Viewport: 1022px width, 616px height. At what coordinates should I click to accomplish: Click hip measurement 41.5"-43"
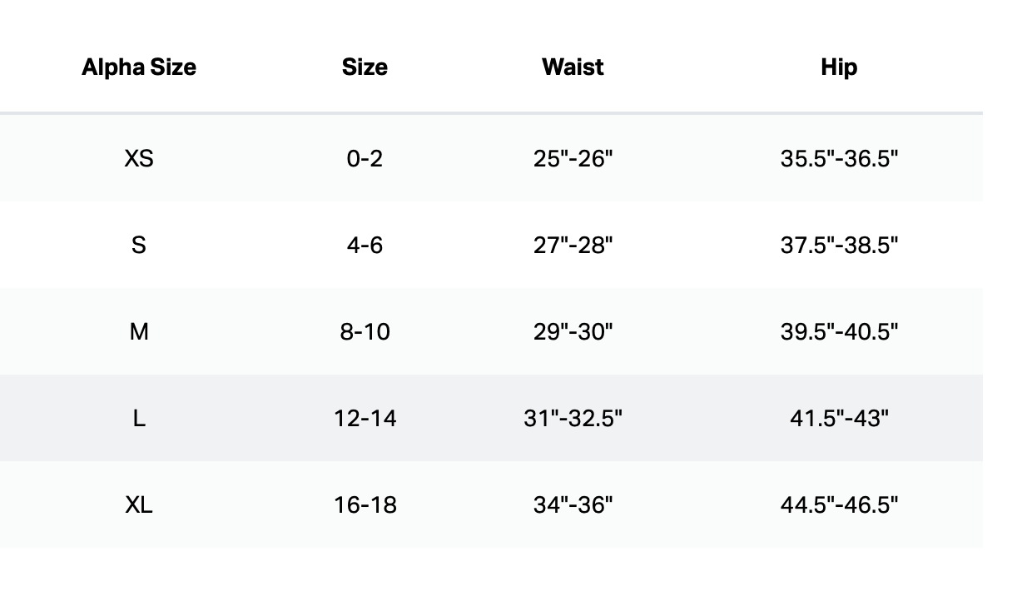839,418
